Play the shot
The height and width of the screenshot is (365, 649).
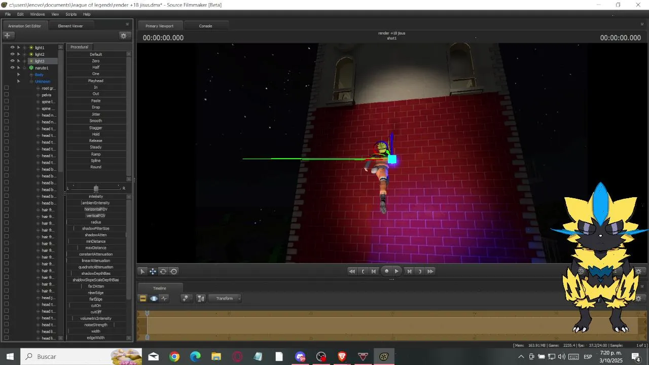click(396, 271)
